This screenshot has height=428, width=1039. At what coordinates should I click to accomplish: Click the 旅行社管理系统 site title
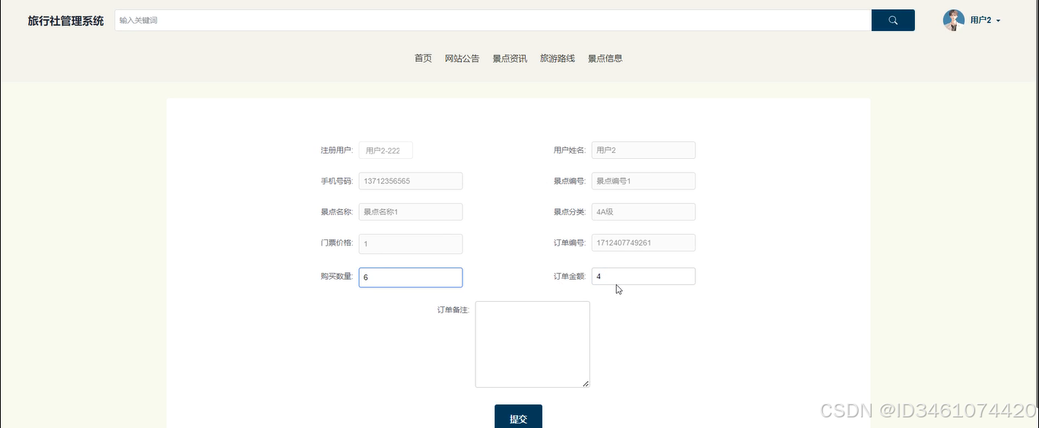[65, 21]
